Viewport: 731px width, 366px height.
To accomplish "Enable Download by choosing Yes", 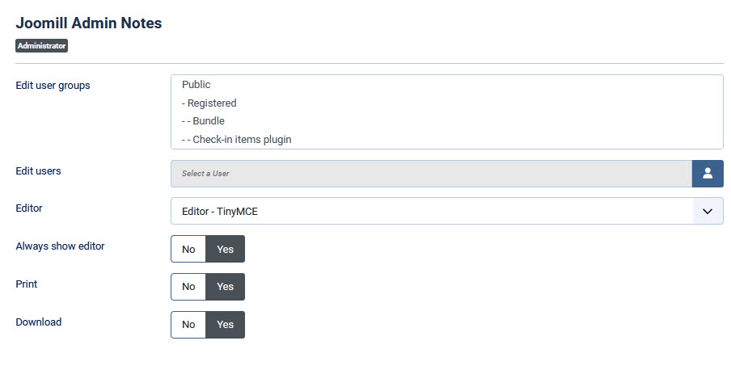I will [226, 325].
